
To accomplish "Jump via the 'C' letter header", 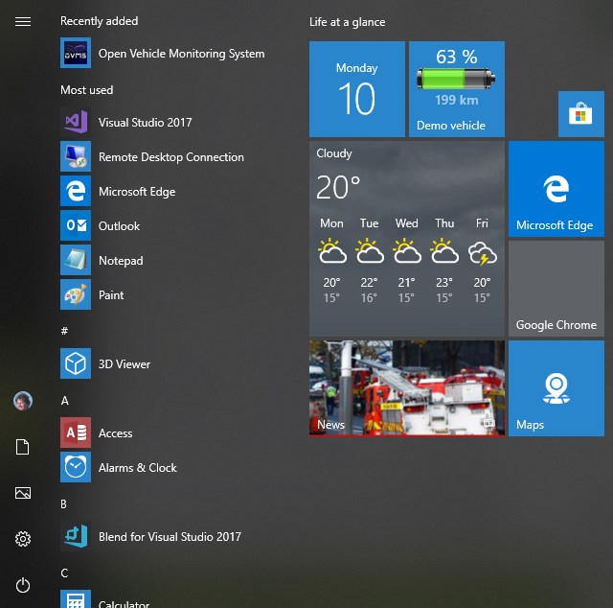I will click(64, 573).
